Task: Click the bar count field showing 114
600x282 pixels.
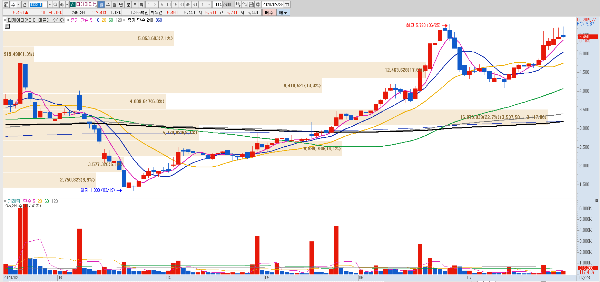Action: tap(218, 4)
